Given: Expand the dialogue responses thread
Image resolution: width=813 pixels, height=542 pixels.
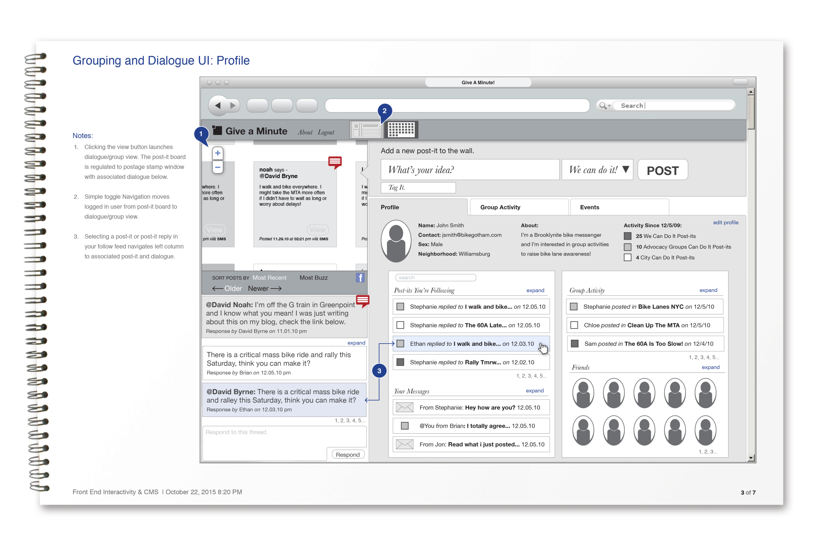Looking at the screenshot, I should pos(356,343).
